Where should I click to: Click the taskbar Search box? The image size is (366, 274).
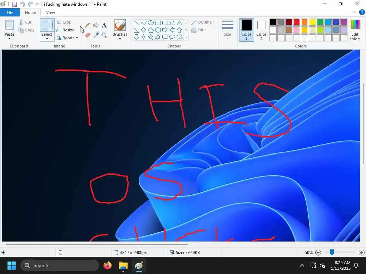[60, 265]
